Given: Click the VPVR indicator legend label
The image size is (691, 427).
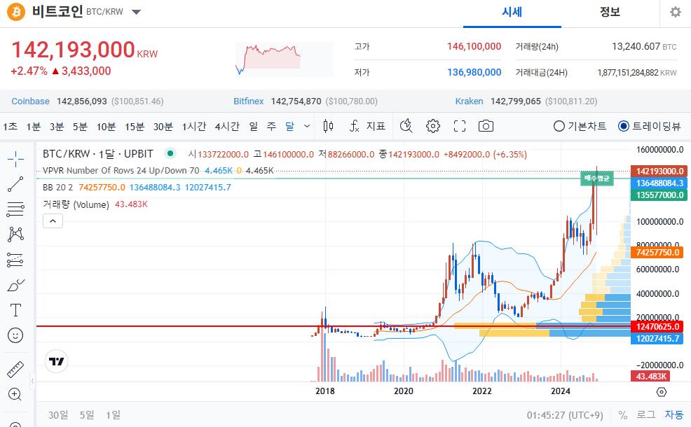Looking at the screenshot, I should (x=121, y=170).
